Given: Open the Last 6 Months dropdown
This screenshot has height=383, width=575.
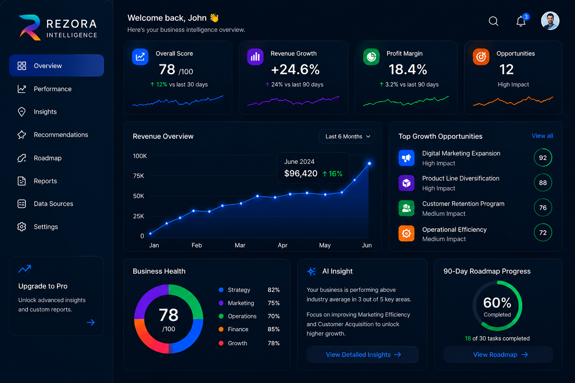Looking at the screenshot, I should pyautogui.click(x=347, y=137).
